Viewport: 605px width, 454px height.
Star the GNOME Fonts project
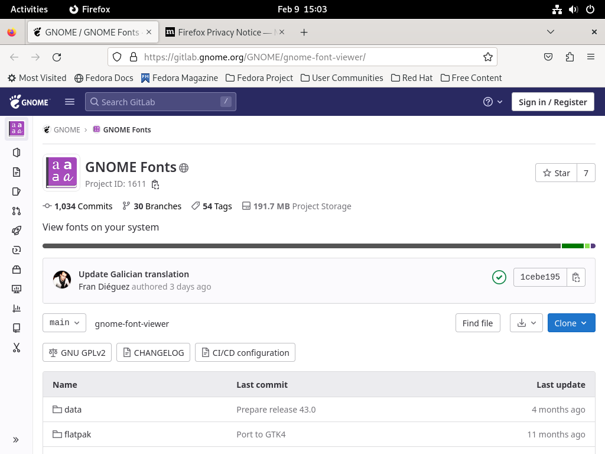[557, 173]
